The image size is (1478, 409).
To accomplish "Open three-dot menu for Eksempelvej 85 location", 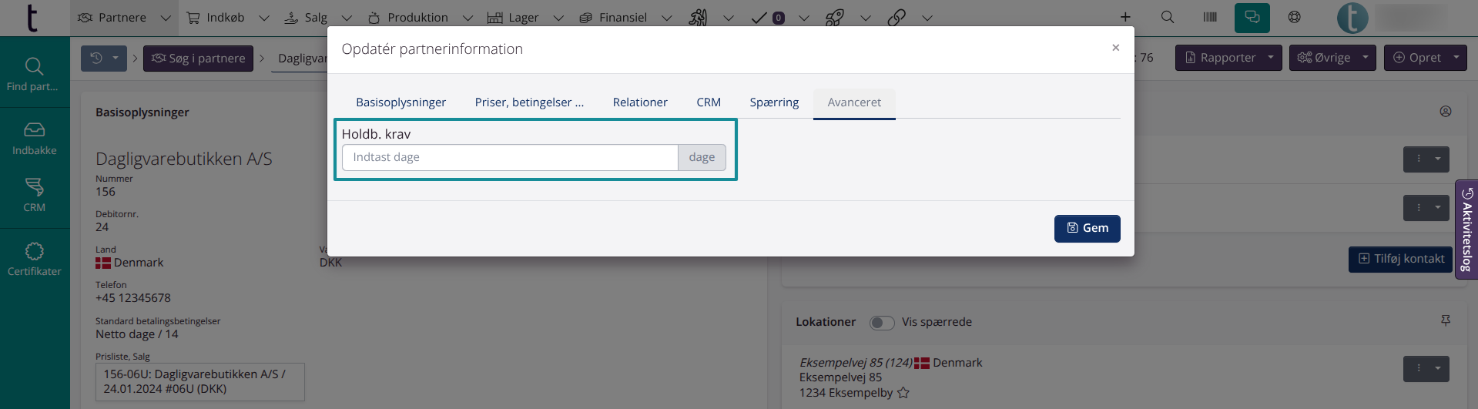I will (1426, 369).
